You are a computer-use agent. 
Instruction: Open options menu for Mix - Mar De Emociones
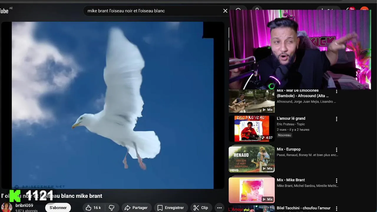tap(337, 92)
